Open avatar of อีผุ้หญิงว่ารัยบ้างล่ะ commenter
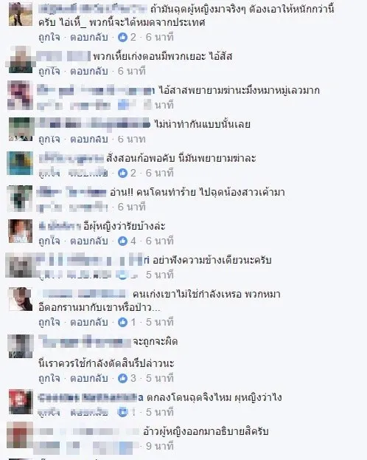This screenshot has height=460, width=367. (x=21, y=231)
